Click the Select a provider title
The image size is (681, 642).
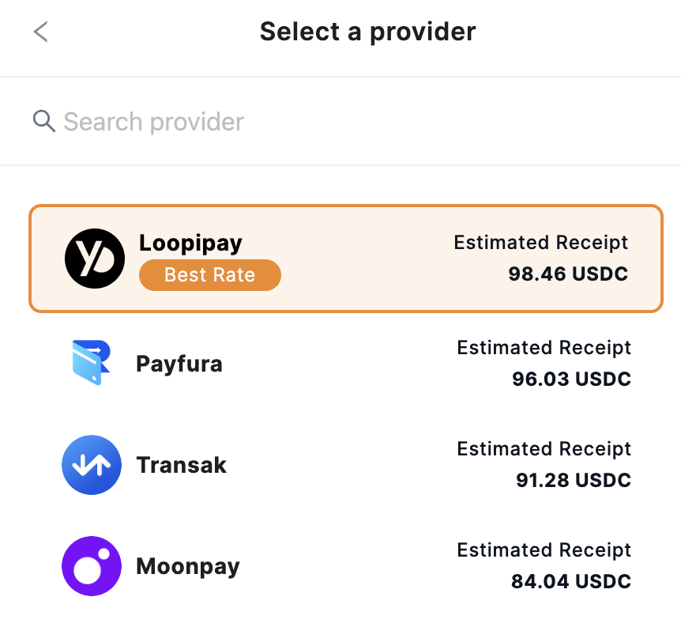click(367, 32)
